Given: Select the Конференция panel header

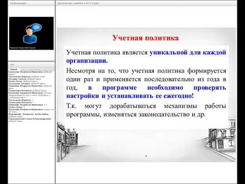Looking at the screenshot, I should [32, 3].
